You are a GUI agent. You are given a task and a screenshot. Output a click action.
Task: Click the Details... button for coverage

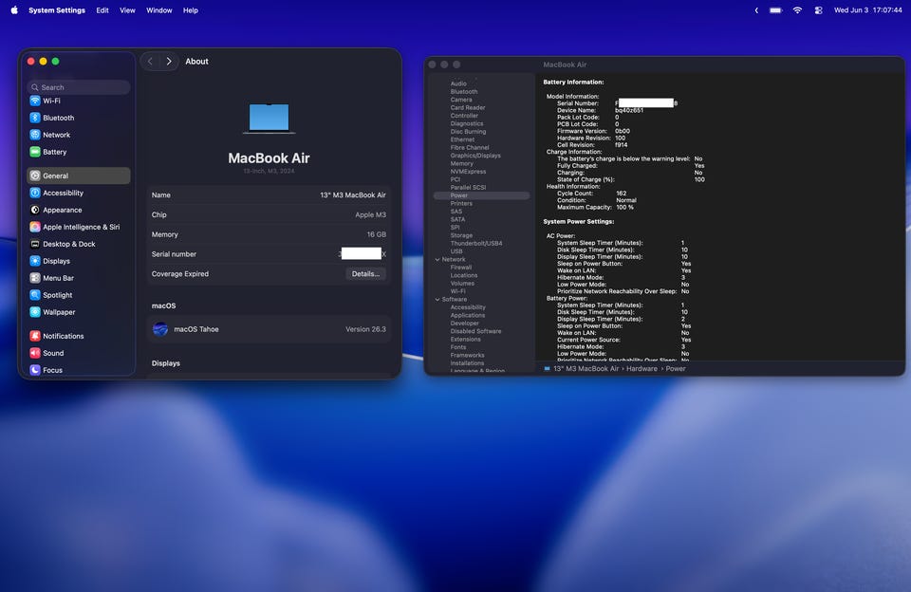tap(365, 273)
